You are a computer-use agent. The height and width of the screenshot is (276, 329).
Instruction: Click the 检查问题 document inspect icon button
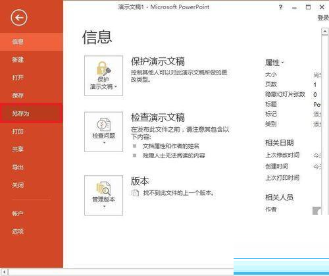[x=103, y=132]
